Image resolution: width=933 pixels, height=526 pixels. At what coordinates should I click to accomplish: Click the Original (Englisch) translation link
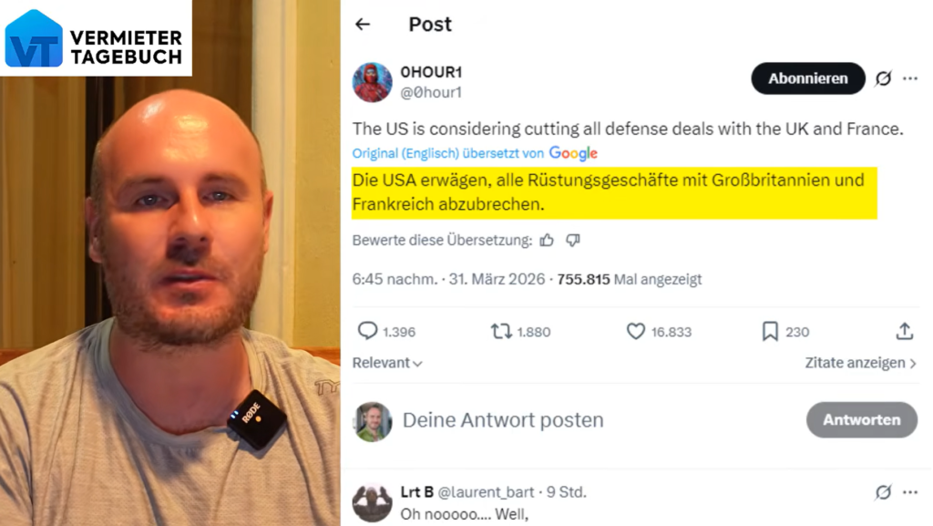(x=405, y=153)
